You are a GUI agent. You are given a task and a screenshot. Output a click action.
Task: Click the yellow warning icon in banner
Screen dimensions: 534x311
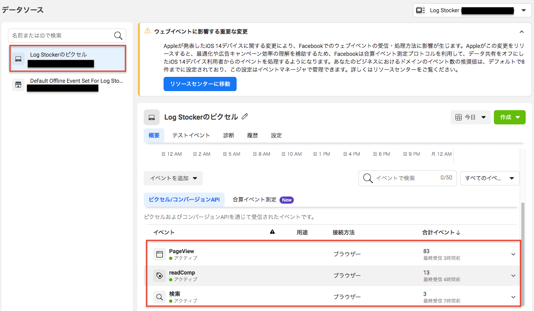coord(148,31)
